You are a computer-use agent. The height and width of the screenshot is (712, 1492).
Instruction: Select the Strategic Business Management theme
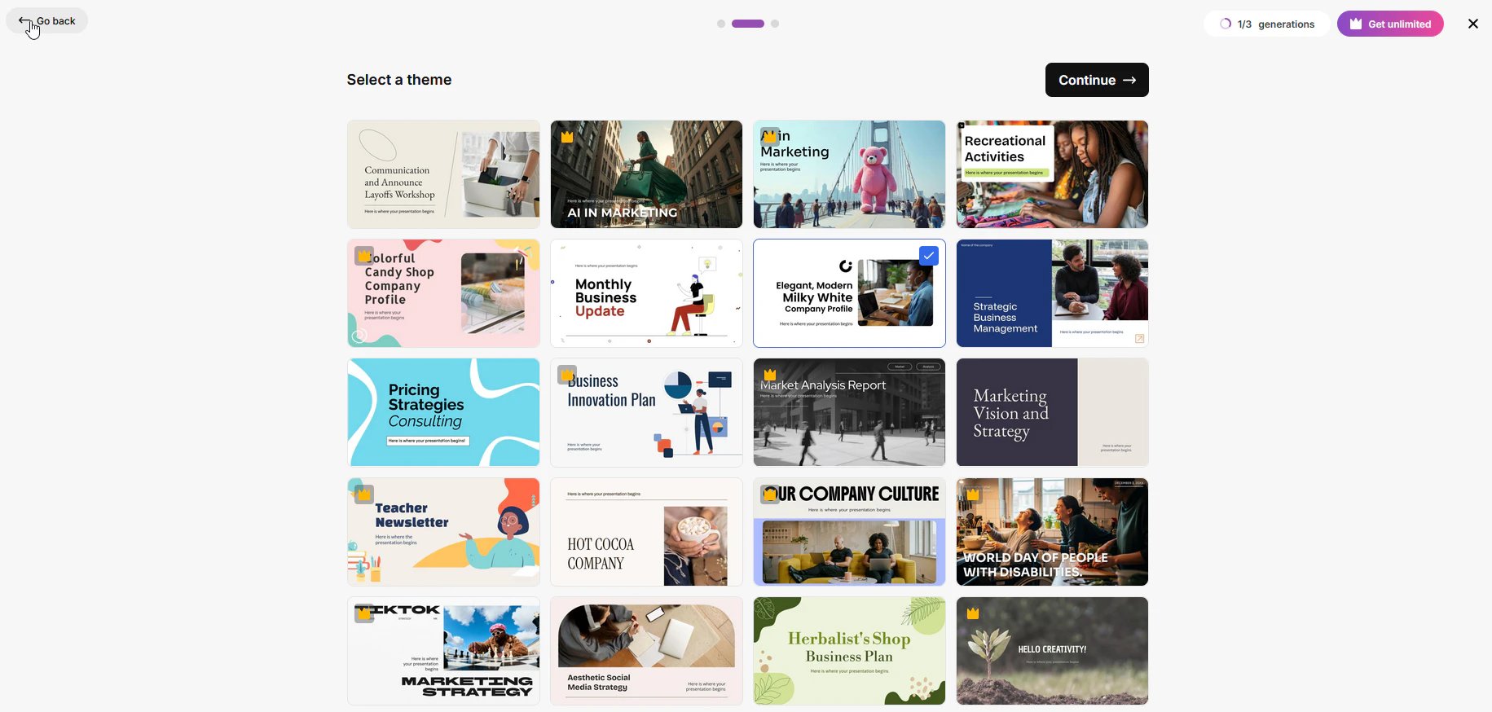1052,293
